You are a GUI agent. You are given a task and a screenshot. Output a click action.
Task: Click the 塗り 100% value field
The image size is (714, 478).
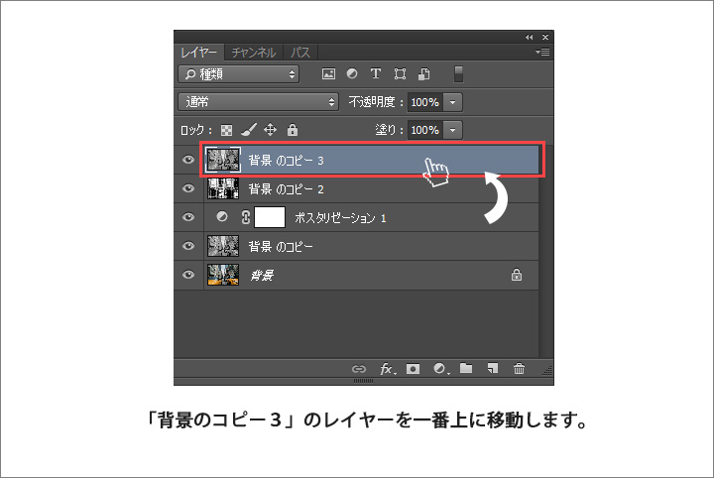(x=425, y=130)
